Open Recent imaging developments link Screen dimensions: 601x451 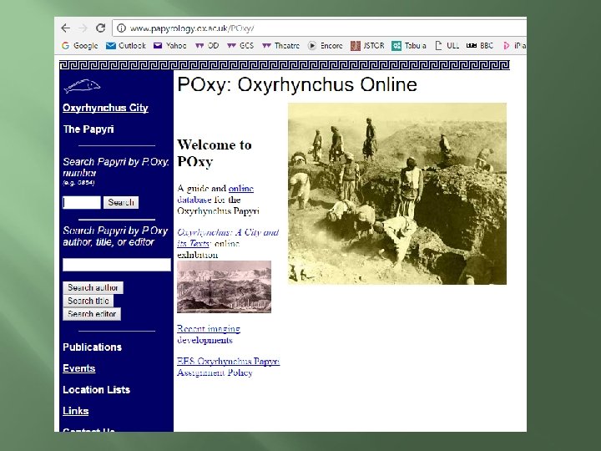pyautogui.click(x=209, y=334)
